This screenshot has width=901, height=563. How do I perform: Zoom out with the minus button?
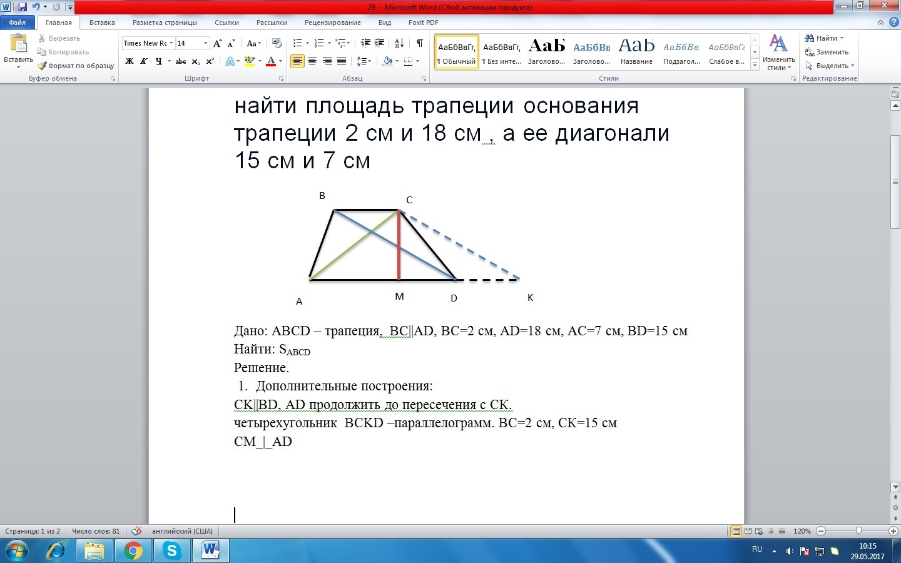click(x=821, y=531)
